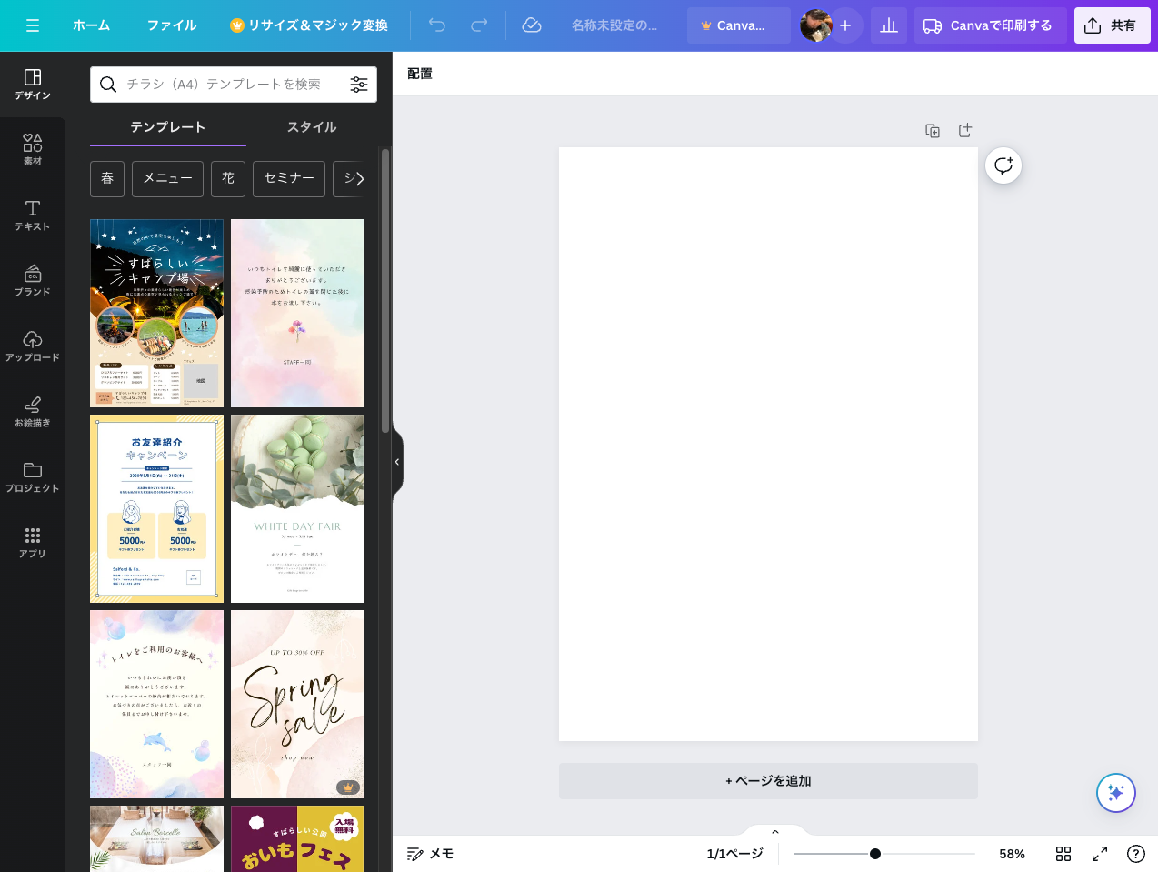Open the テキスト (Text) panel
This screenshot has width=1158, height=872.
click(x=32, y=215)
